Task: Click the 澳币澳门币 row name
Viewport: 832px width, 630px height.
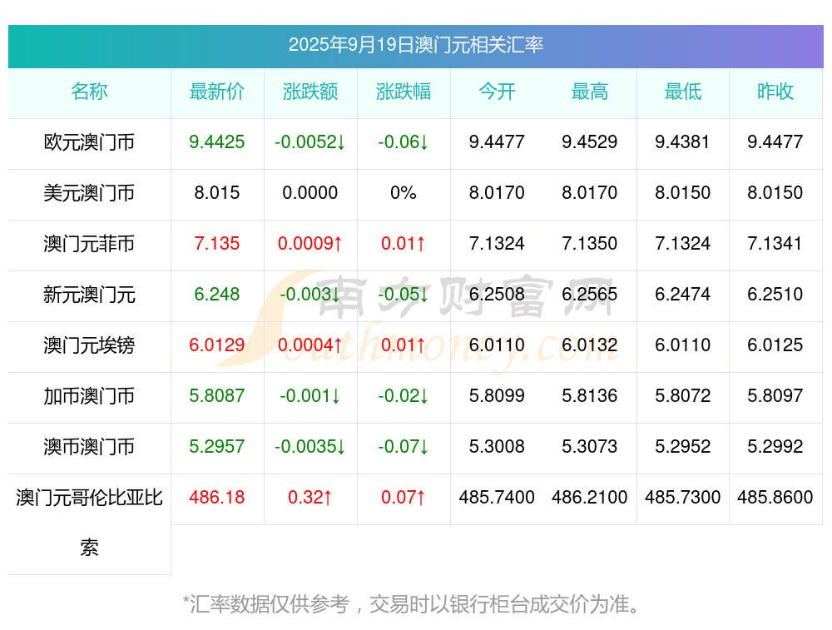Action: pyautogui.click(x=89, y=446)
